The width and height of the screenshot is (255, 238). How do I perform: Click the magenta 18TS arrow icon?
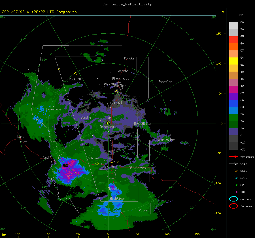tap(233, 192)
